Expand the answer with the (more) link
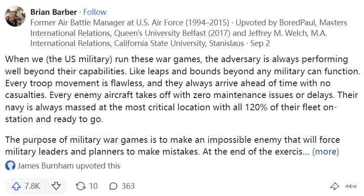The height and width of the screenshot is (196, 364). [325, 151]
